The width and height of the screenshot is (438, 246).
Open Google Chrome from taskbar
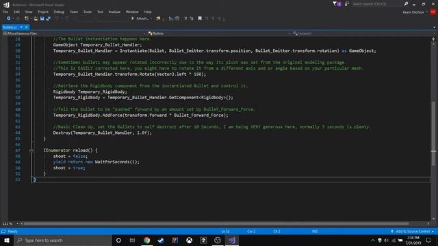[x=146, y=240]
